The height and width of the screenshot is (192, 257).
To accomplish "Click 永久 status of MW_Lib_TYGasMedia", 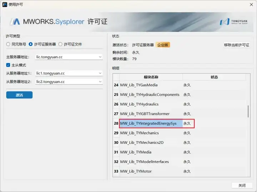I will coord(187,85).
